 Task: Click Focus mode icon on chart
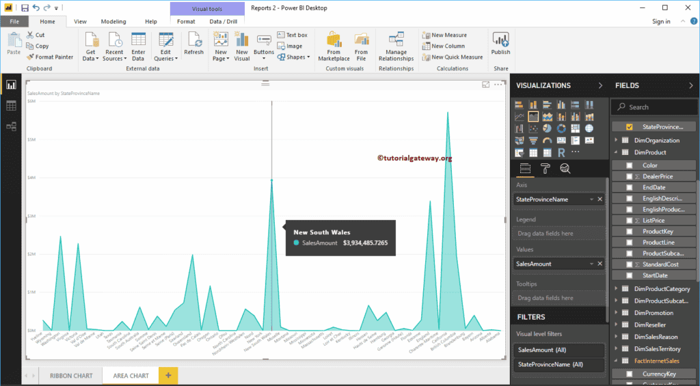tap(486, 85)
